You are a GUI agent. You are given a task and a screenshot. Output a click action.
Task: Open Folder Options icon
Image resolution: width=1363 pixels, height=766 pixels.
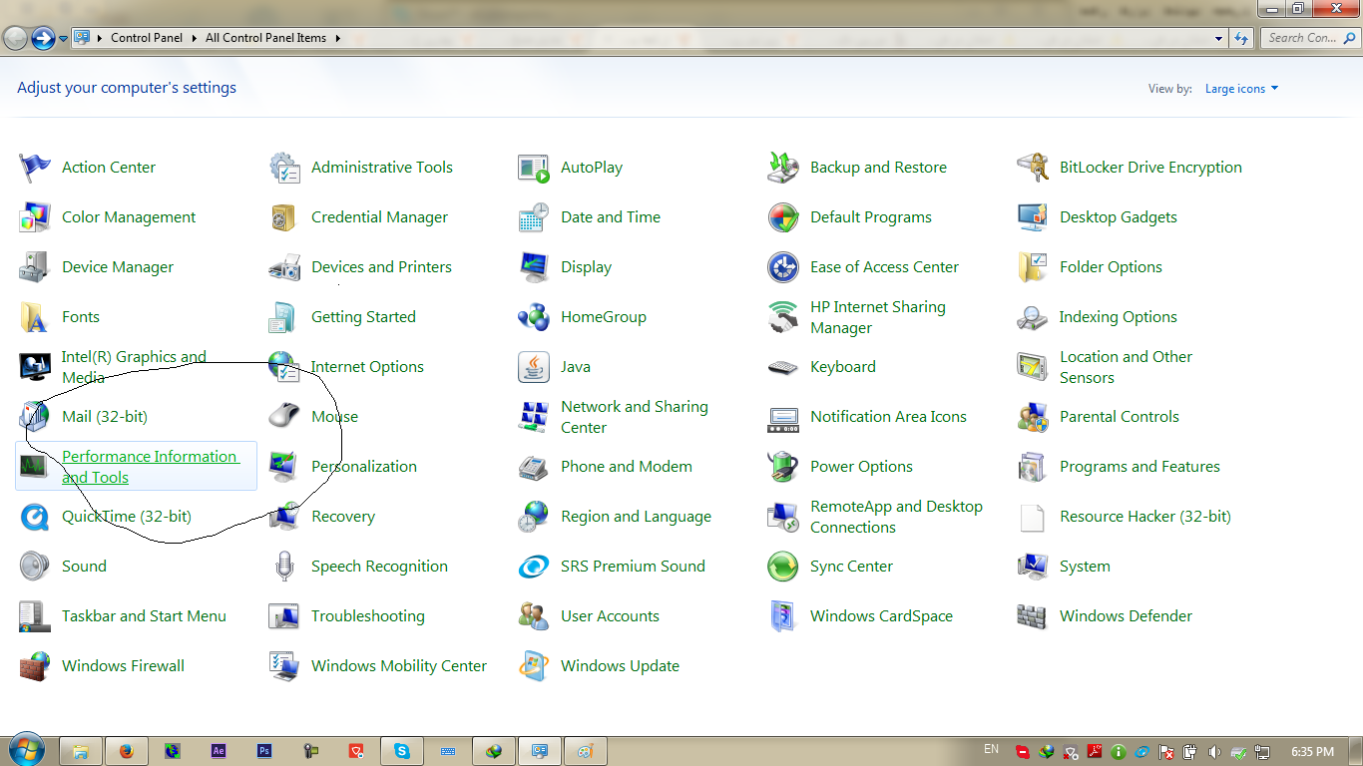tap(1033, 267)
